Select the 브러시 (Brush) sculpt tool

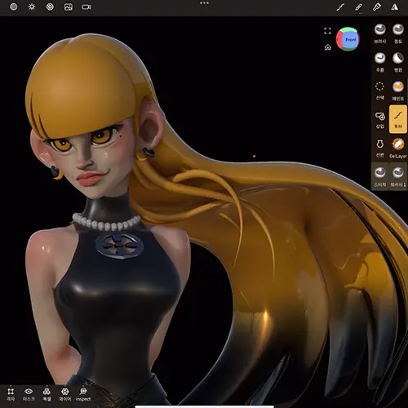pyautogui.click(x=380, y=33)
